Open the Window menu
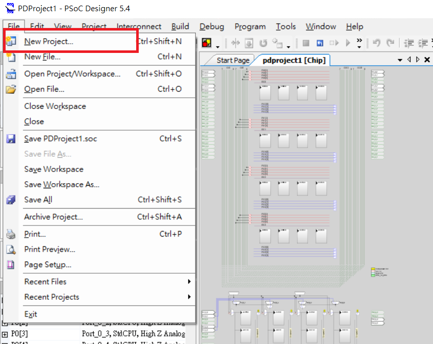Screen dimensions: 433x344 tap(321, 26)
